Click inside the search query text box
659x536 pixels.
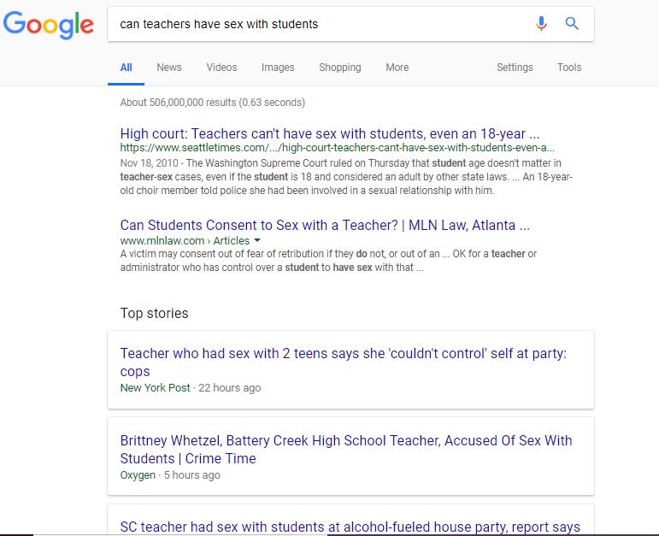point(320,24)
